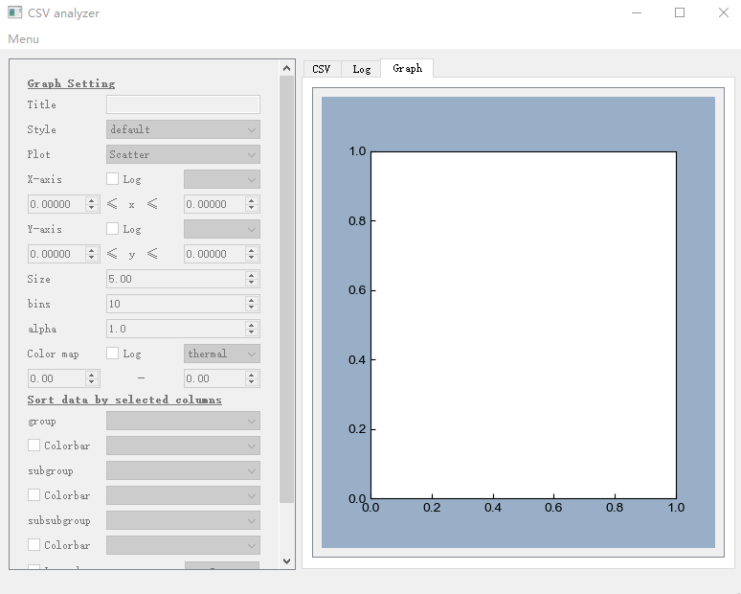Decrease color map maximum with down arrow
Screen dimensions: 741x594
tap(252, 382)
